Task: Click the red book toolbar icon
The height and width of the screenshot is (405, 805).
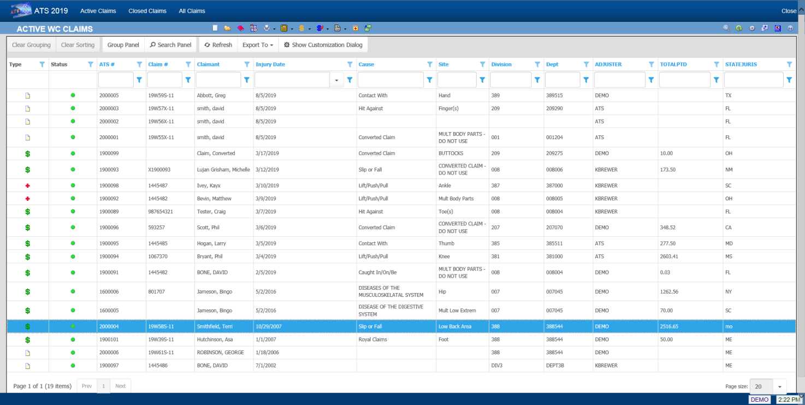Action: [240, 28]
